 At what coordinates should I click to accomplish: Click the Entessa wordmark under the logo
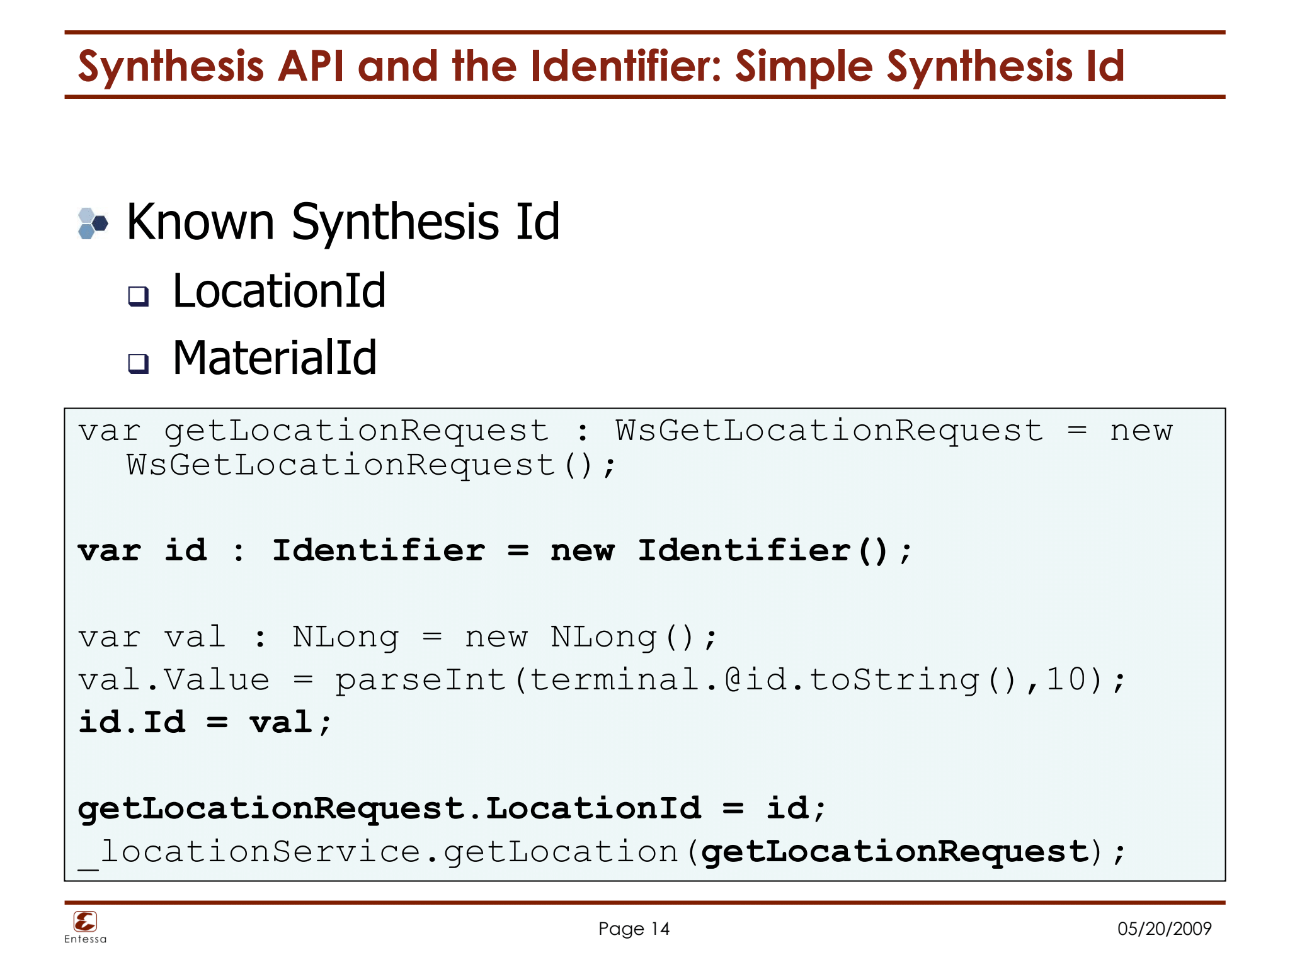[x=86, y=939]
